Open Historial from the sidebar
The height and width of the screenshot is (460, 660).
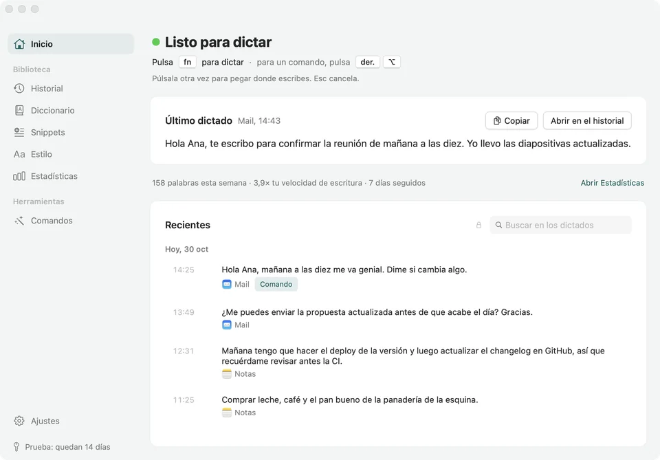tap(71, 89)
